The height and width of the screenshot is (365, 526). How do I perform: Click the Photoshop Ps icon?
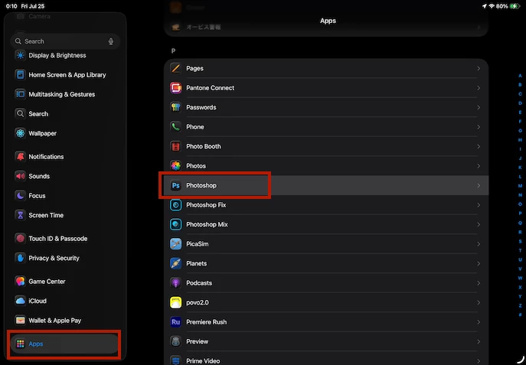click(176, 185)
